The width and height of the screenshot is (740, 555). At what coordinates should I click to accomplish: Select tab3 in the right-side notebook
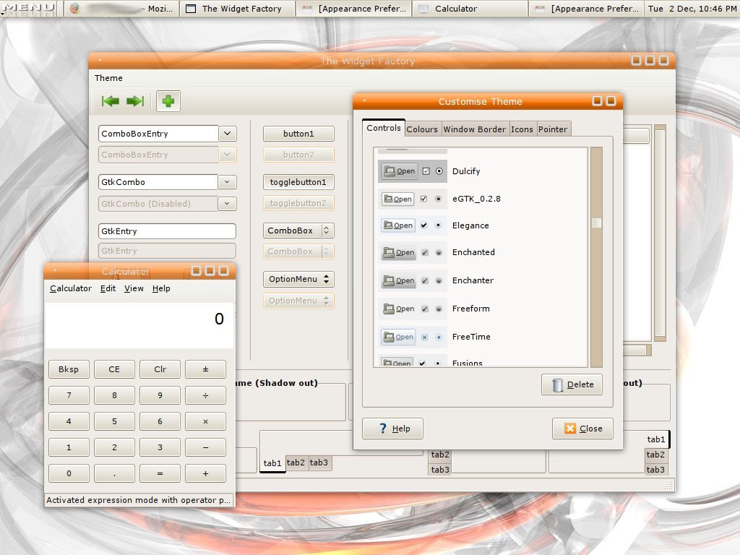pos(656,470)
